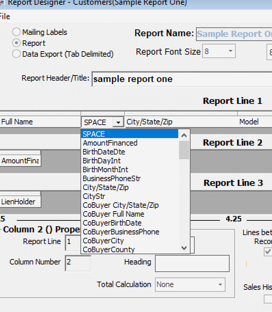Select AmountFinanced from the list
272x312 pixels.
[130, 143]
